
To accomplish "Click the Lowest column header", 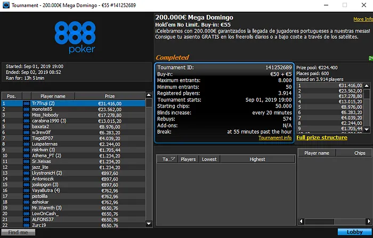I will click(209, 159).
